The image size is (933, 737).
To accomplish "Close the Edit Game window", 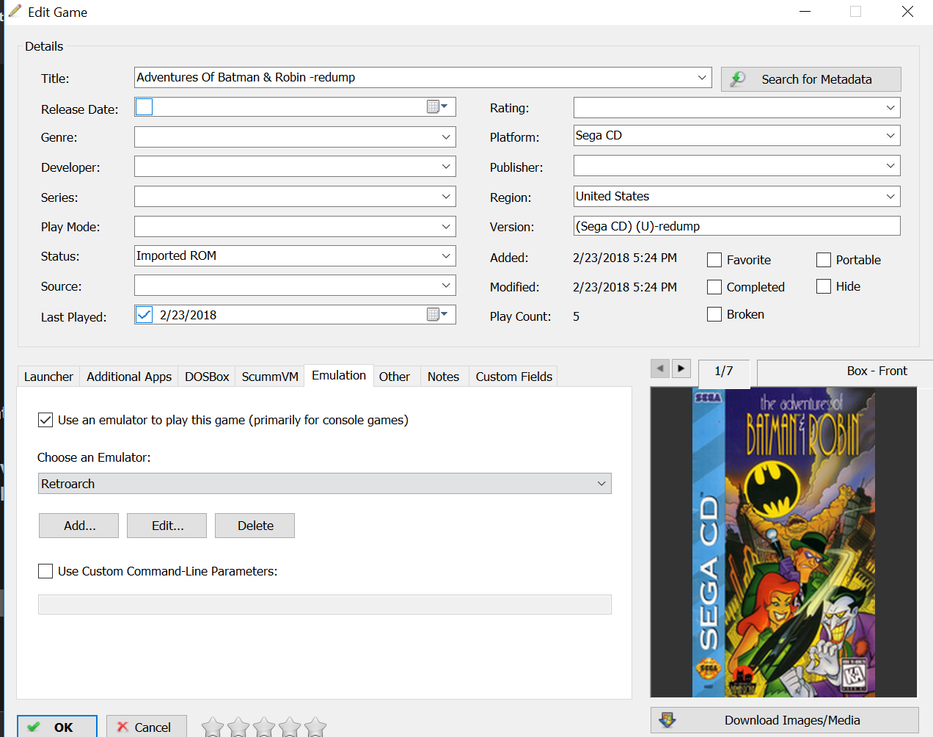I will pyautogui.click(x=907, y=12).
